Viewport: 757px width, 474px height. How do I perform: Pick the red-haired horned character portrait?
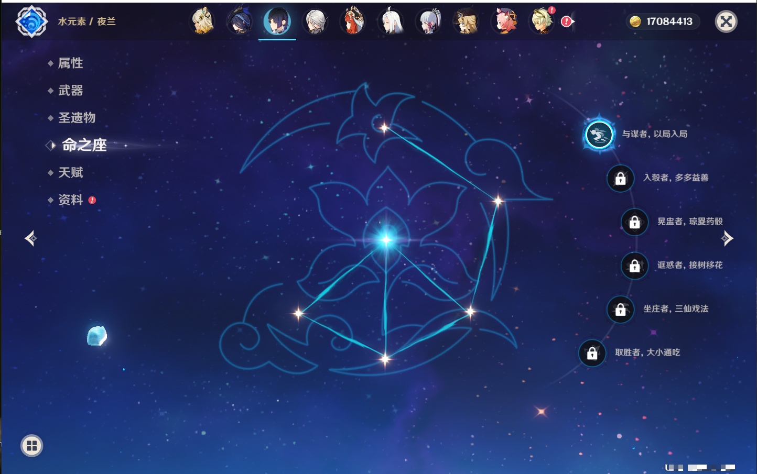tap(353, 21)
